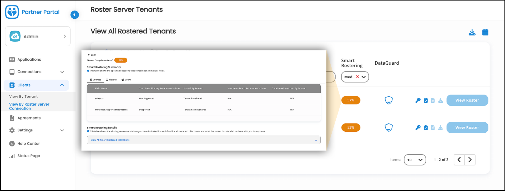This screenshot has width=505, height=191.
Task: Click the orange 53% compliance badge
Action: pos(351,128)
